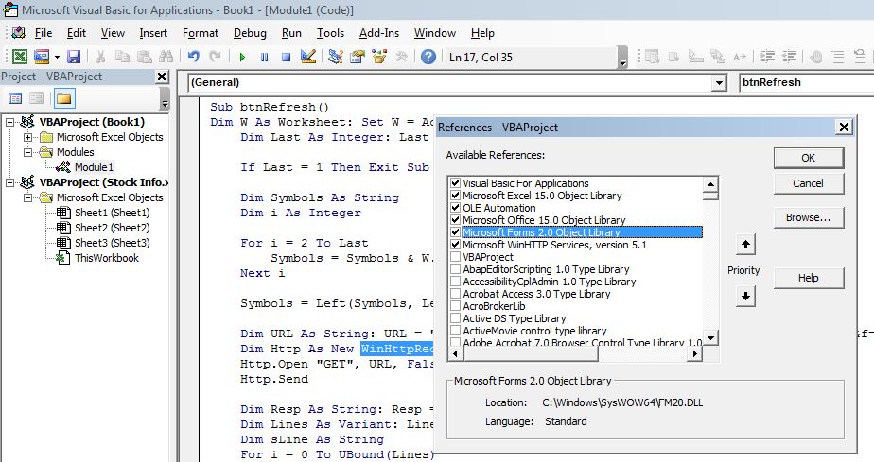Switch to Microsoft Excel view icon

pyautogui.click(x=20, y=57)
